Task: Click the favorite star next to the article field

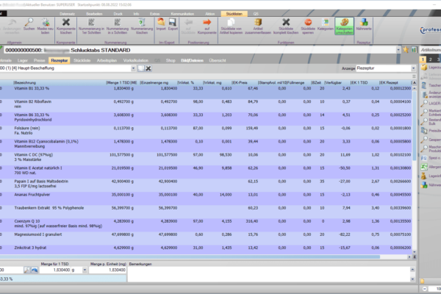Action: click(x=406, y=50)
